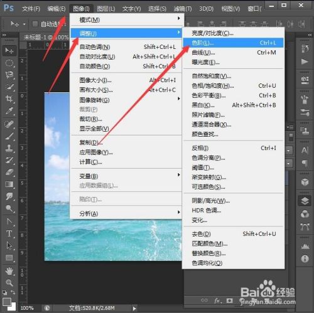Viewport: 314px width, 313px height.
Task: Expand the 分析(A) submenu
Action: [126, 213]
